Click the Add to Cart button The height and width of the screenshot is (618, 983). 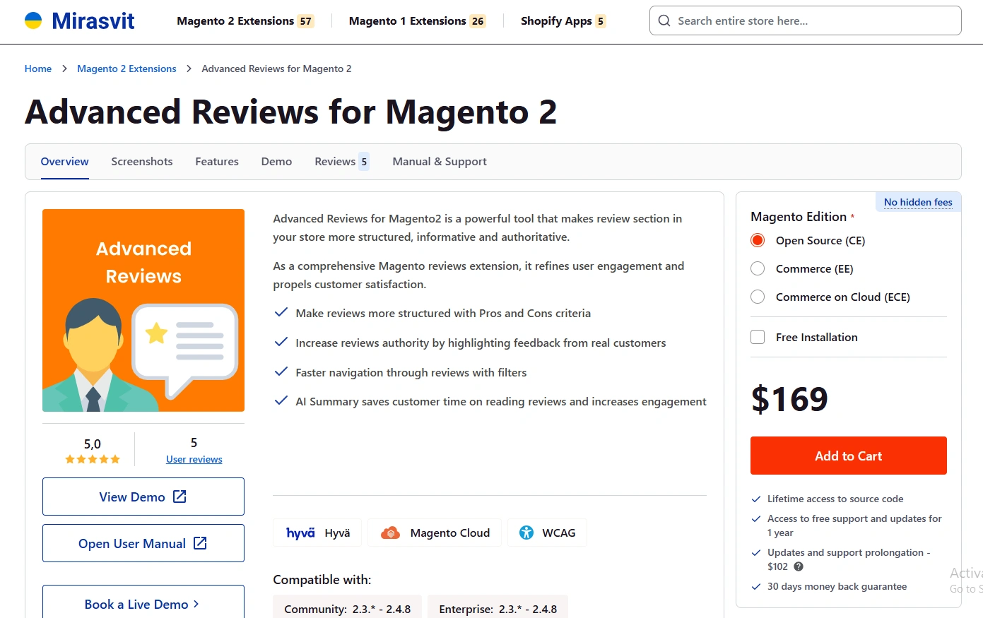848,456
